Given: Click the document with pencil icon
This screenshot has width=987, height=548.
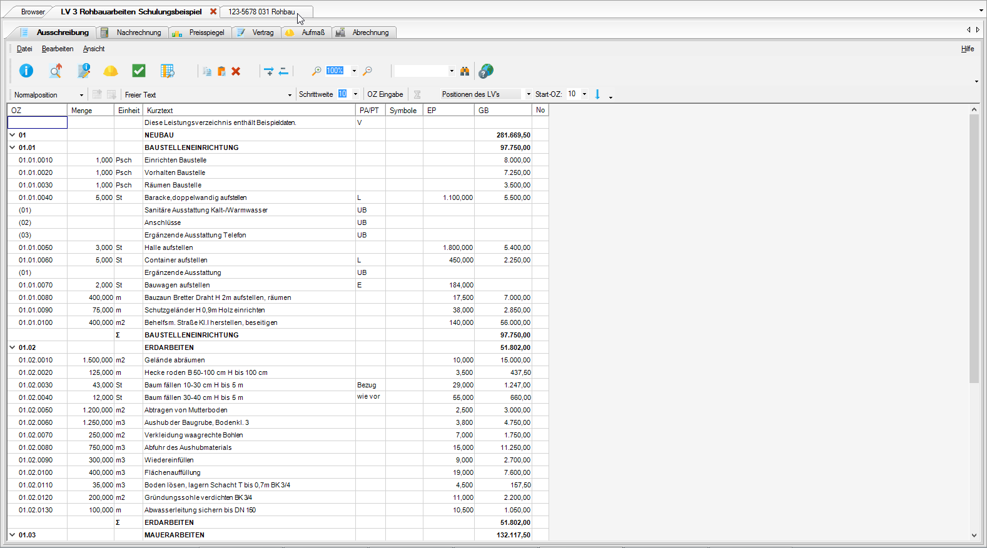Looking at the screenshot, I should [84, 71].
